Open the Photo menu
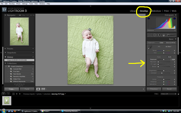 (x=18, y=4)
